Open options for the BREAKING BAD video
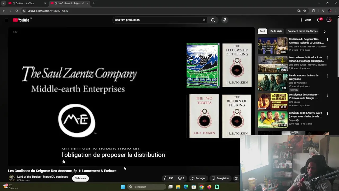 [x=327, y=113]
